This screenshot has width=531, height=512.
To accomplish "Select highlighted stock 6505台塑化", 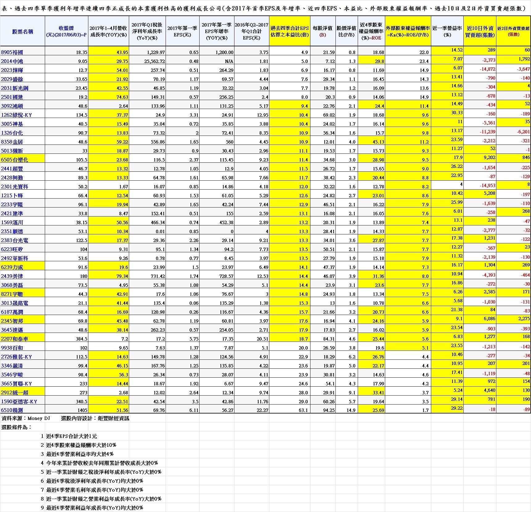I will 15,160.
